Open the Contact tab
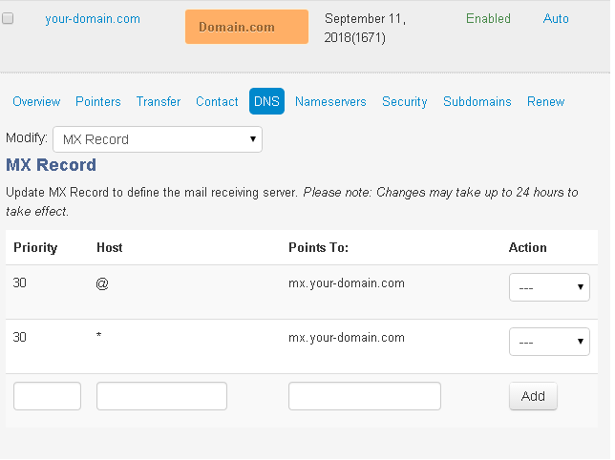 (217, 102)
